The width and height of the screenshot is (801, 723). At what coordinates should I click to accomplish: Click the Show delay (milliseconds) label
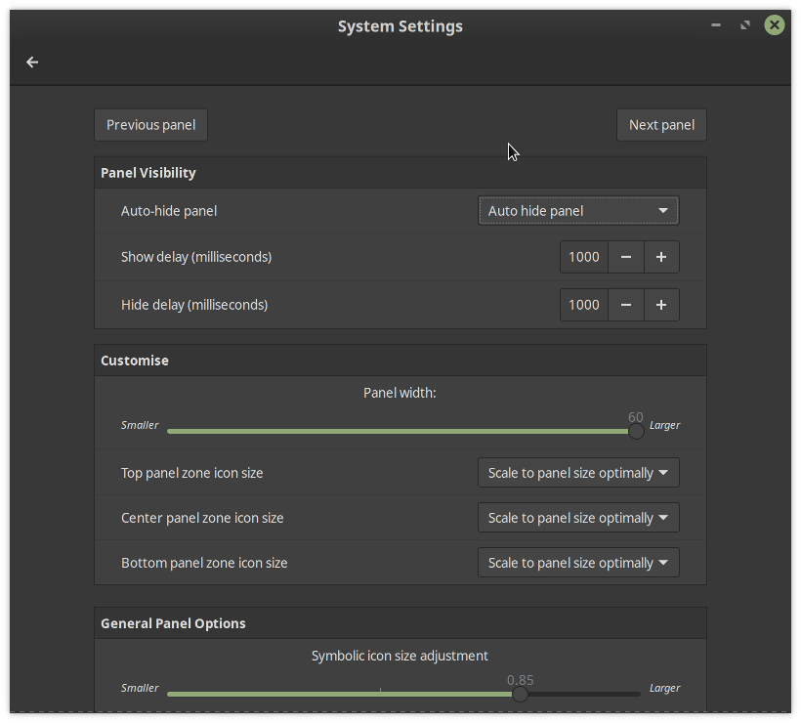pos(196,257)
